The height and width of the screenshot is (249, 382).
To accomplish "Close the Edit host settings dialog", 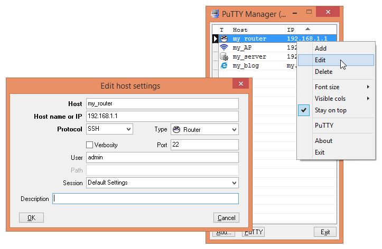I will pyautogui.click(x=241, y=83).
